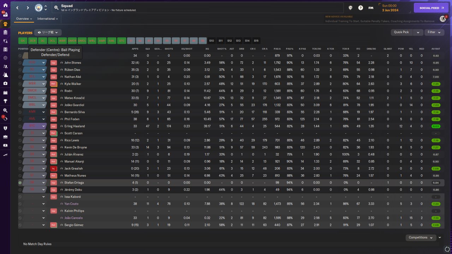This screenshot has width=452, height=254.
Task: Click the player info icon beside Erling Haaland
Action: point(61,126)
